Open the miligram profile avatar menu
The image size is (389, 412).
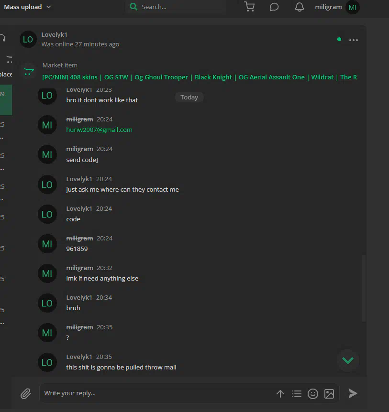click(352, 7)
